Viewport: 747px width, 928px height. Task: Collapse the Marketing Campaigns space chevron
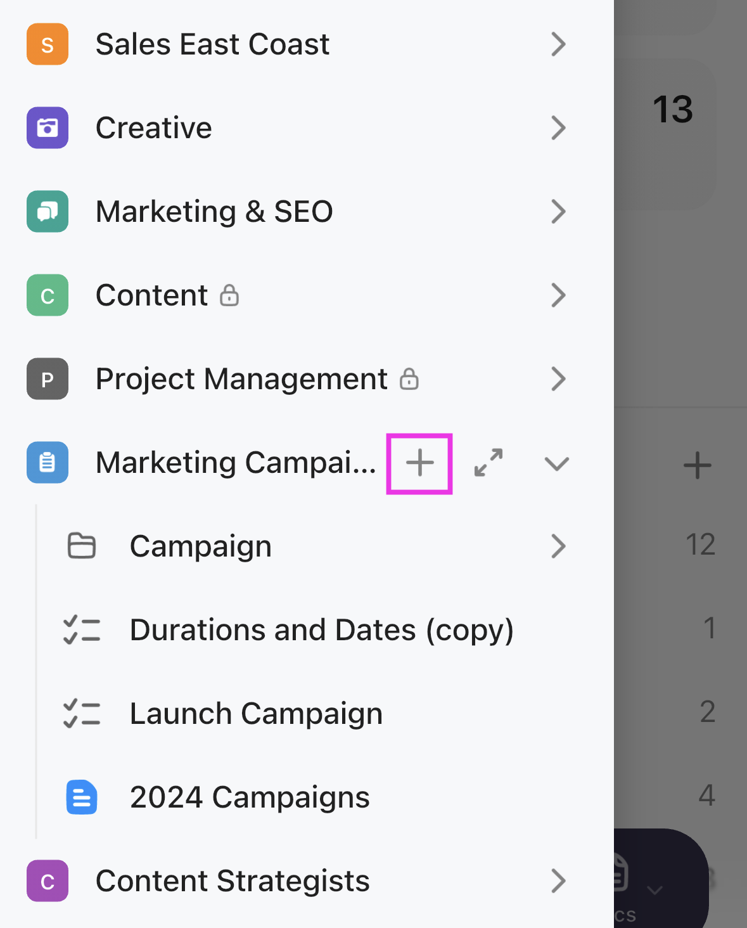tap(557, 464)
